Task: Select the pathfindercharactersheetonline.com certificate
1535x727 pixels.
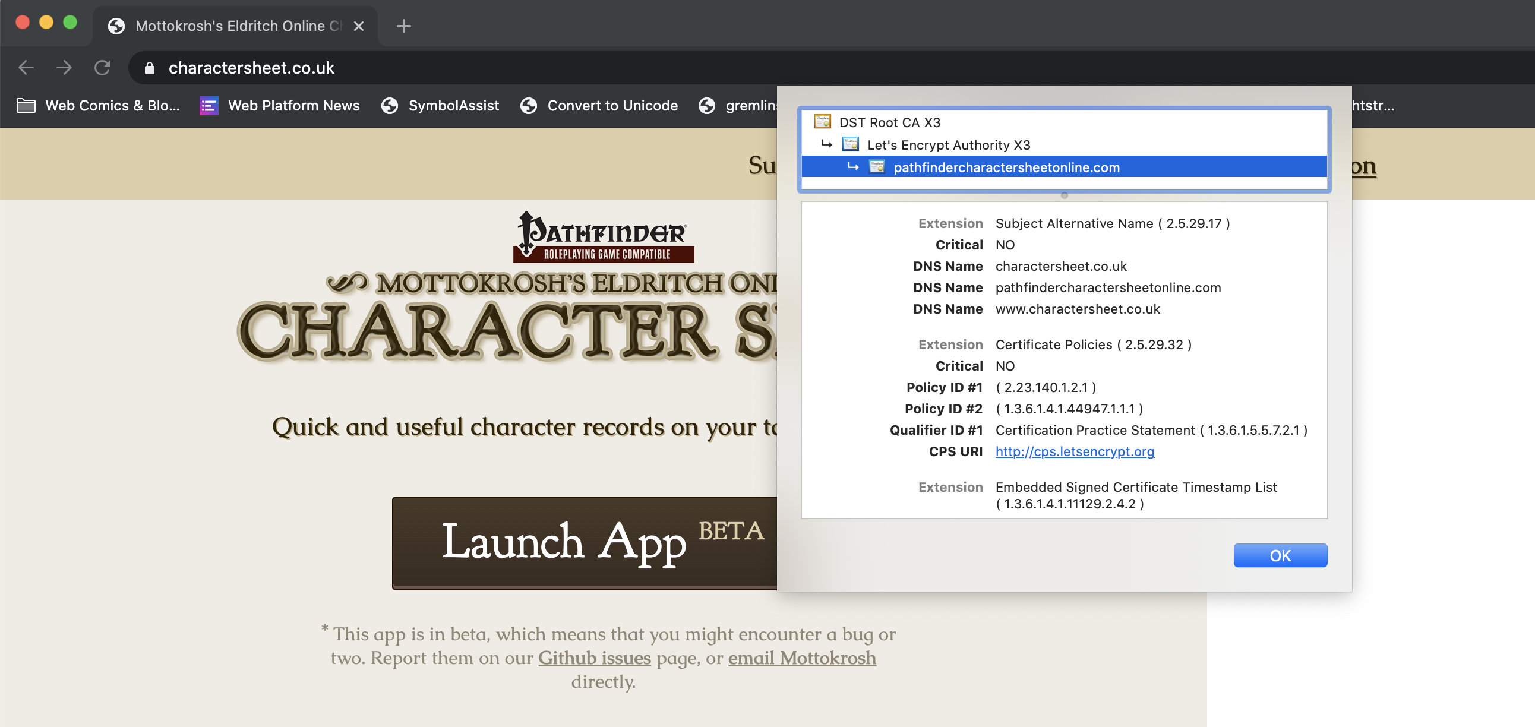Action: (1007, 167)
